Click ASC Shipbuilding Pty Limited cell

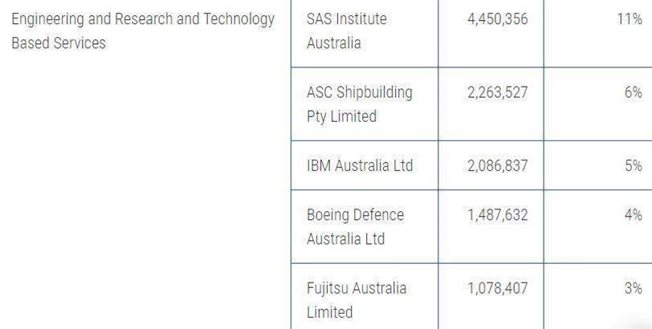359,104
